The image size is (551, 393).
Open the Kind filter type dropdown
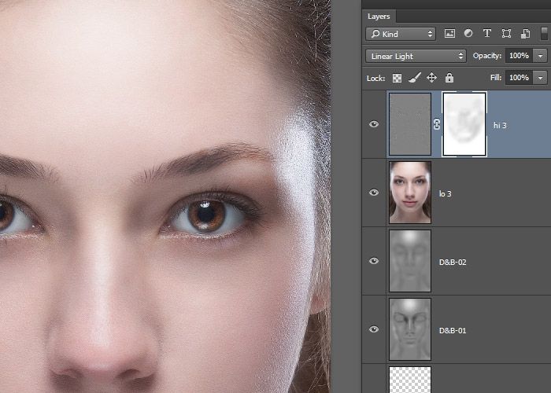click(x=401, y=34)
